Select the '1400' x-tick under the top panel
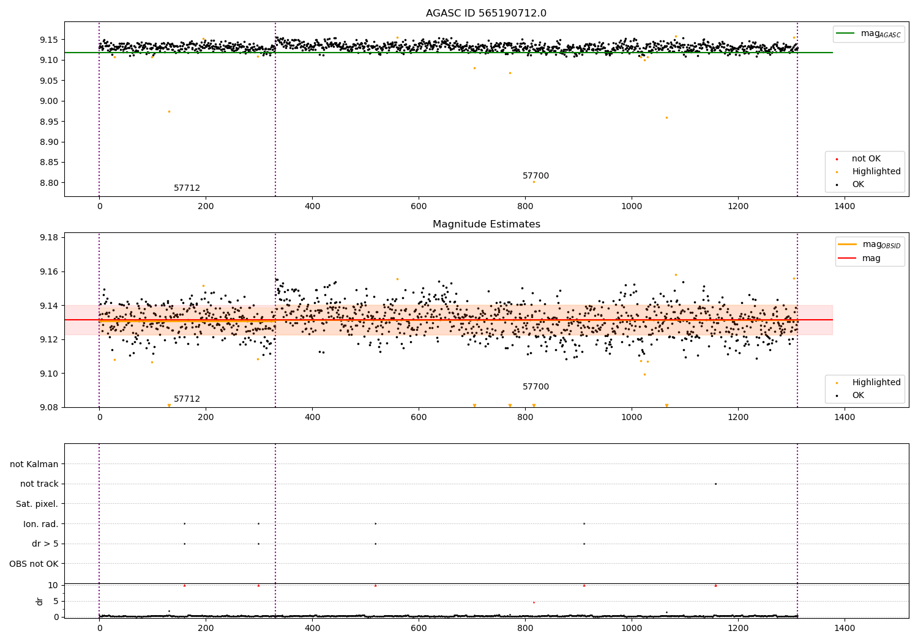Screen dimensions: 918x642 (845, 207)
